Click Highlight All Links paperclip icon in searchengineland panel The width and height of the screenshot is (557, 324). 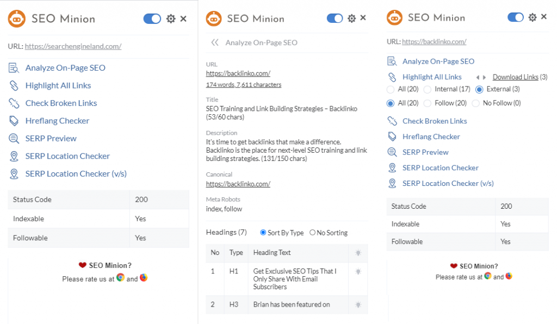[x=14, y=85]
